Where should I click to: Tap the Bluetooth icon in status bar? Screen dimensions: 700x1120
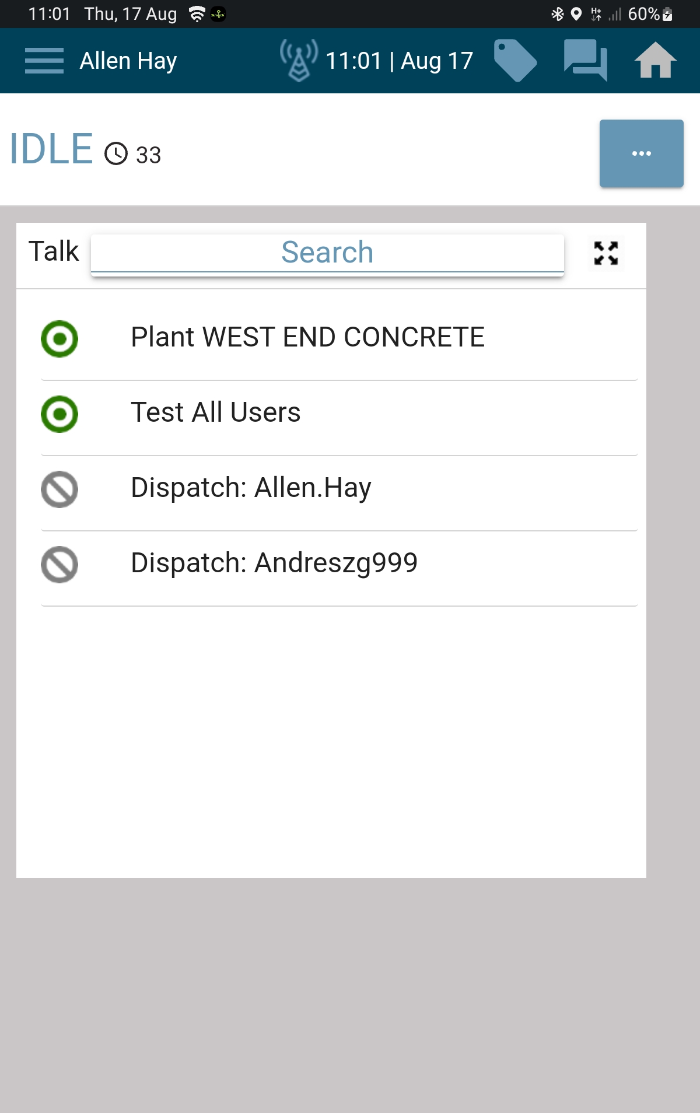558,14
